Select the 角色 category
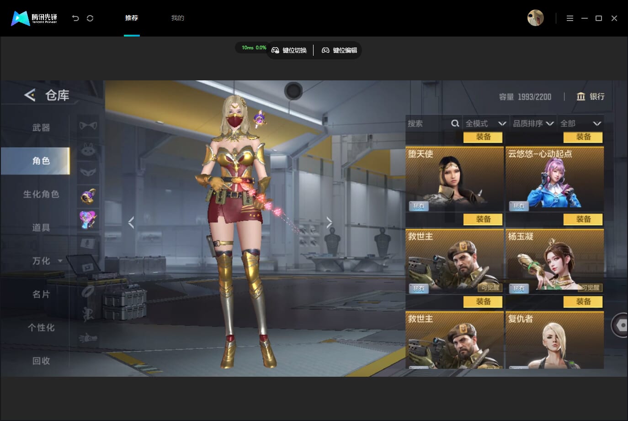 [x=35, y=161]
